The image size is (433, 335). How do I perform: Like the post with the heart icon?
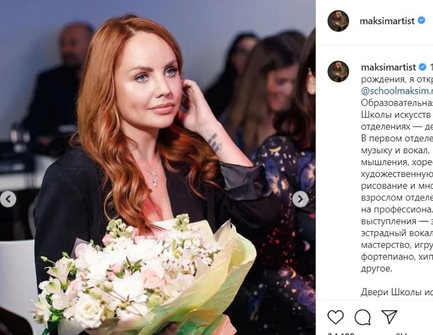(336, 317)
